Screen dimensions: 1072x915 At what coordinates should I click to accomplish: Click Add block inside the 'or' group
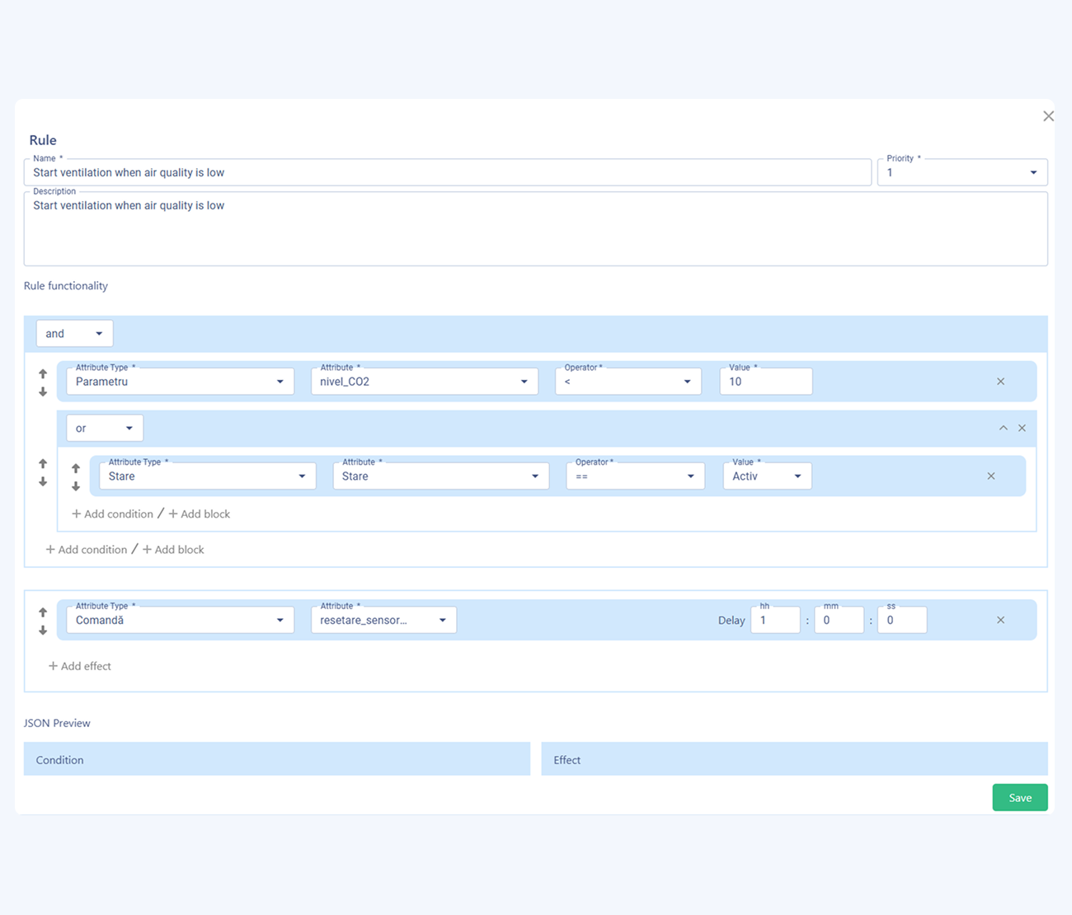(200, 514)
